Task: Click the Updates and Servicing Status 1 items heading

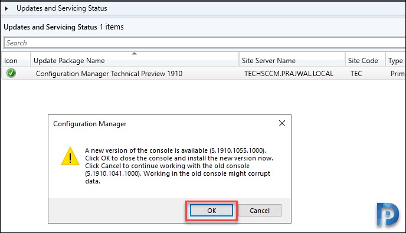Action: (x=64, y=27)
